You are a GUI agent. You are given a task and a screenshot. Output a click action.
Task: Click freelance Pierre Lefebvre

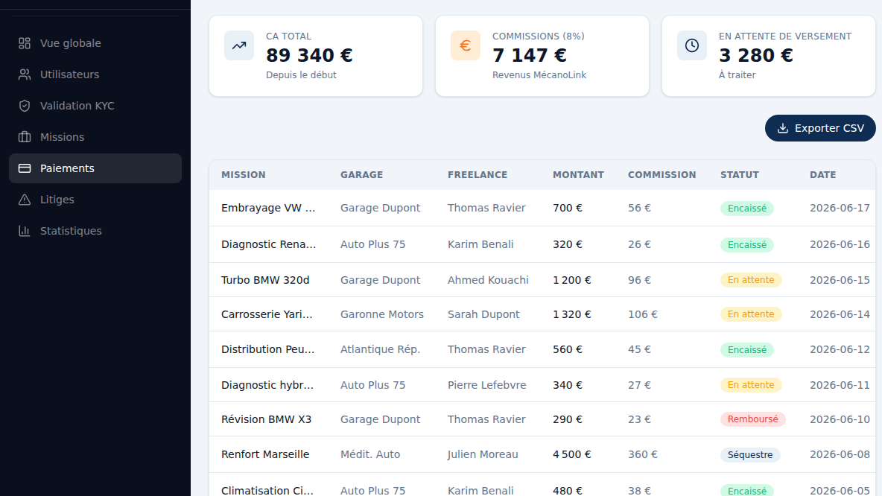487,385
